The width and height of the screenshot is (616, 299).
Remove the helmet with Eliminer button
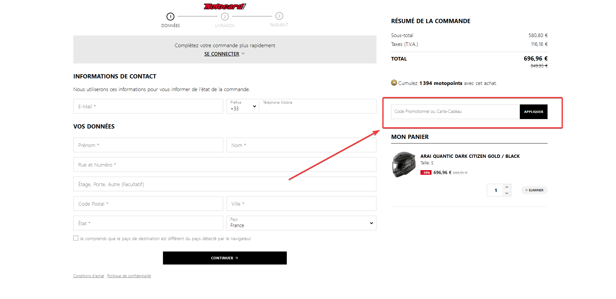(534, 190)
